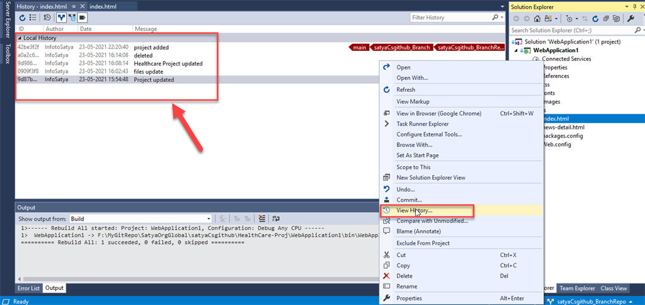Switch to the Error List tab
The width and height of the screenshot is (645, 305).
28,288
